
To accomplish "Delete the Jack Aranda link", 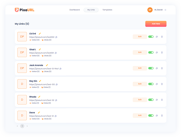I will point(162,68).
